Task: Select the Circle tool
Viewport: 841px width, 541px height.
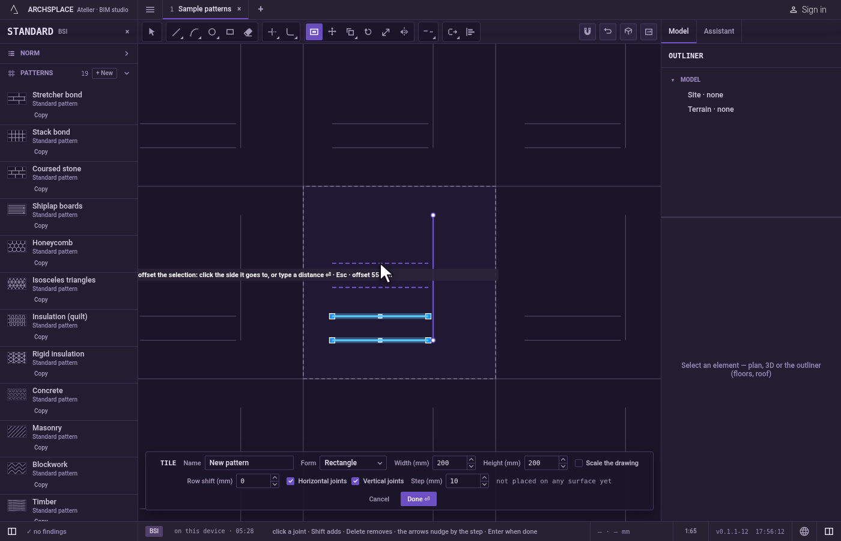Action: [212, 32]
